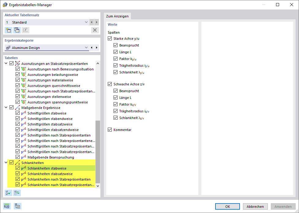Click the new table set icon
This screenshot has height=213, width=299.
coord(8,30)
